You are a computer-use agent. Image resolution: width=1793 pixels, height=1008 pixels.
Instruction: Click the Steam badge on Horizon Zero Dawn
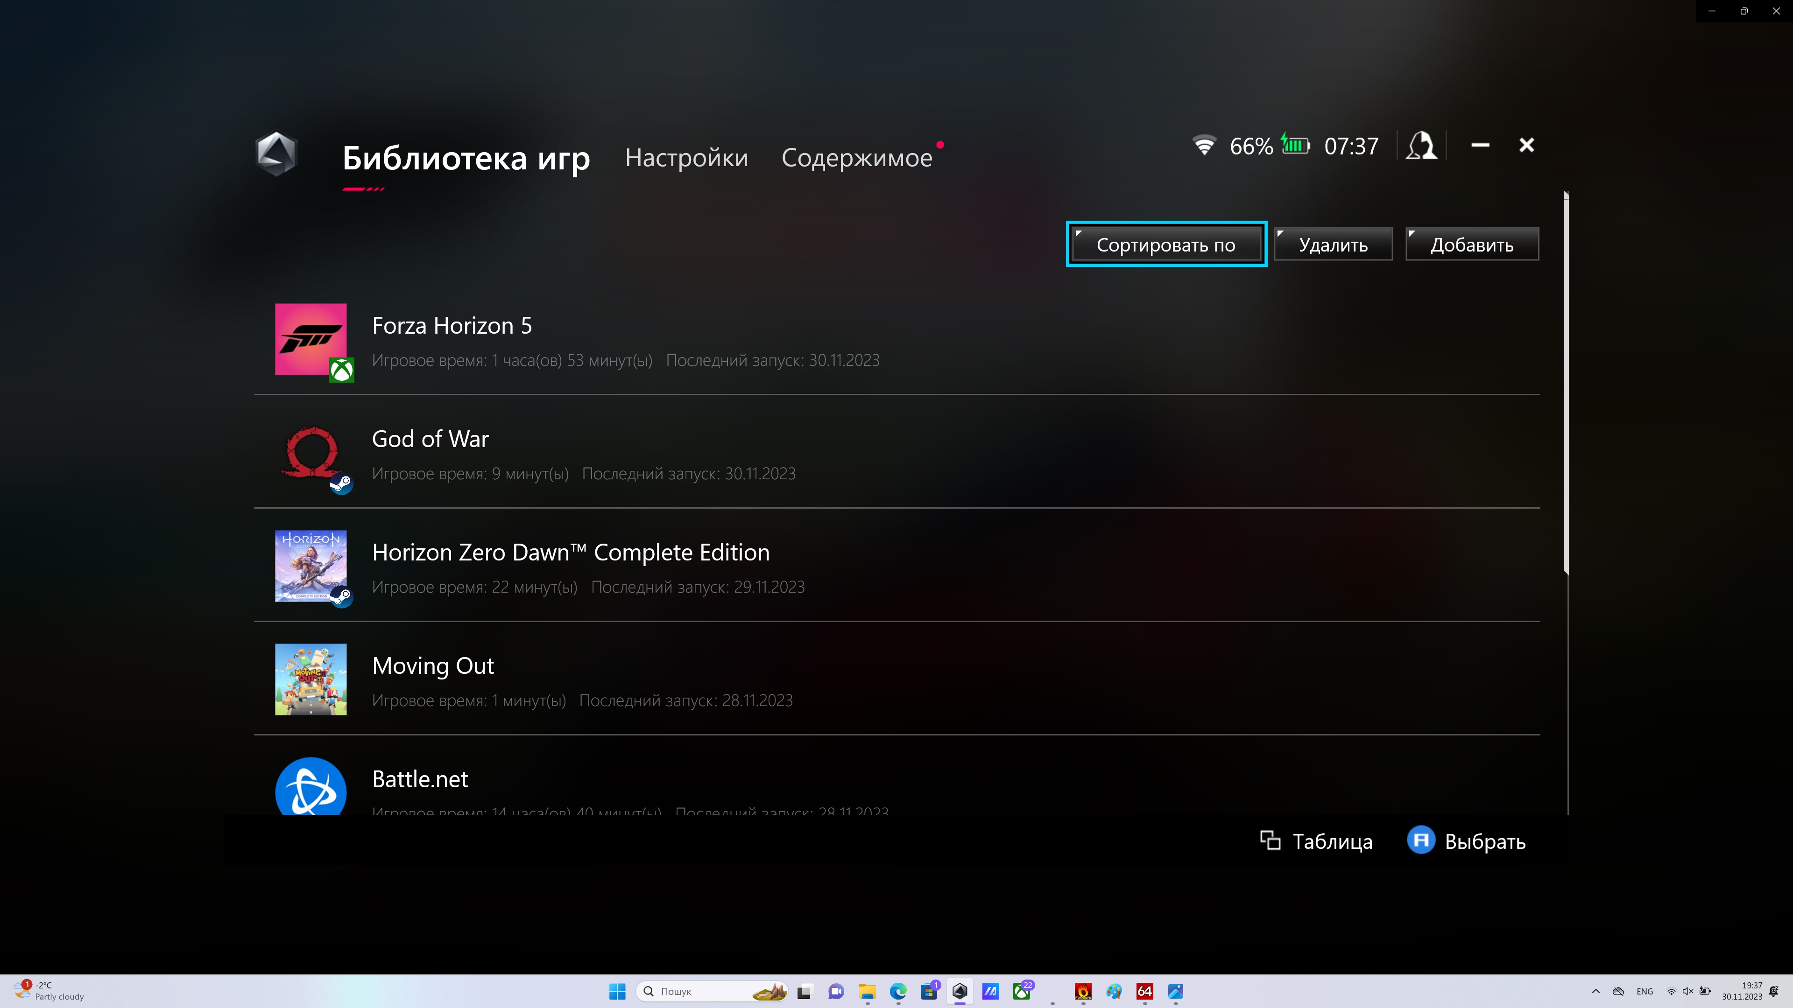pos(341,596)
